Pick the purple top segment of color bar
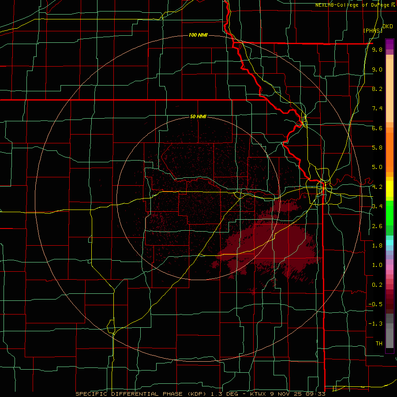The height and width of the screenshot is (397, 397). [390, 44]
